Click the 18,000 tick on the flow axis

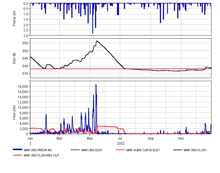pyautogui.click(x=22, y=86)
